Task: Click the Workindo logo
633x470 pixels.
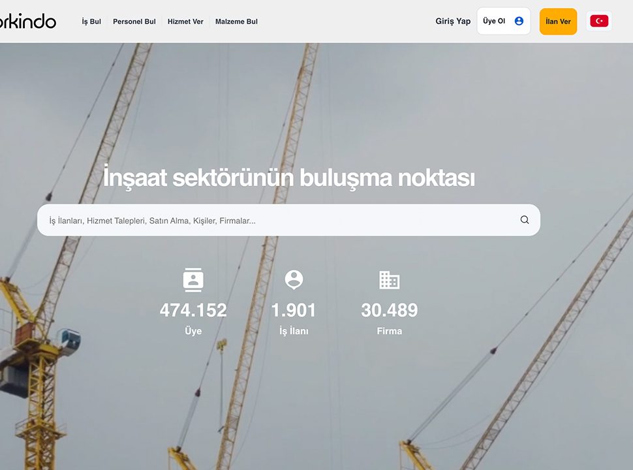Action: (27, 21)
